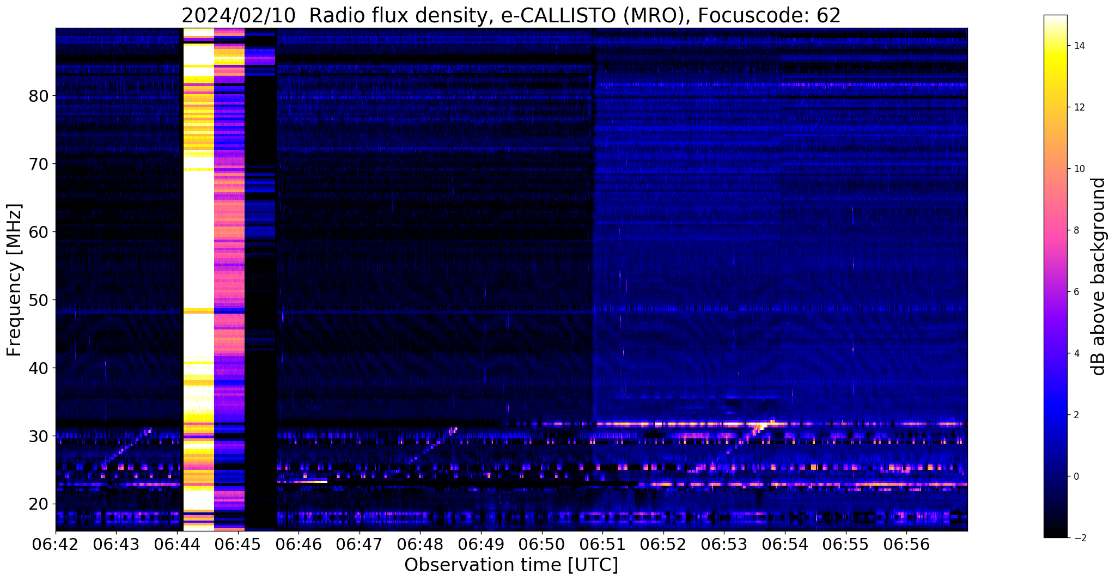This screenshot has width=1115, height=581.
Task: Click the colorbar tick value 0
Action: coord(1076,476)
